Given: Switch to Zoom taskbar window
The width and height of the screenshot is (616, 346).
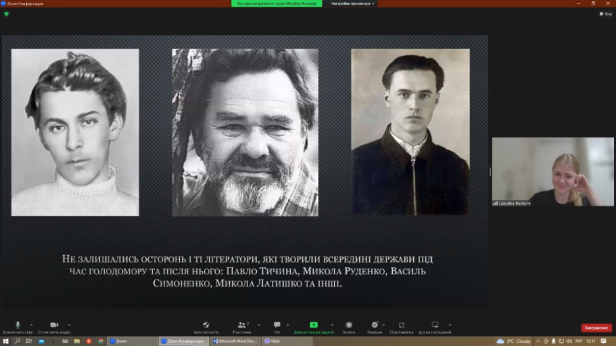Looking at the screenshot, I should (132, 341).
